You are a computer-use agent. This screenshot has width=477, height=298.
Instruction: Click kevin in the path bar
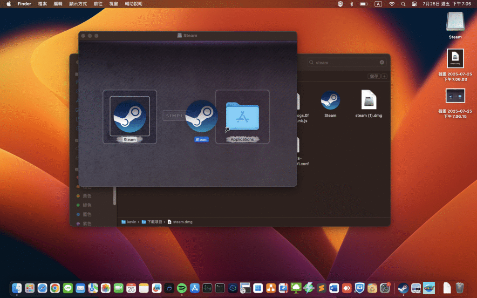131,222
